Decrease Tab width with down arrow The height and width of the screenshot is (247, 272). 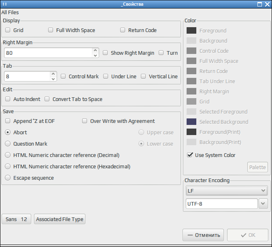(x=53, y=79)
